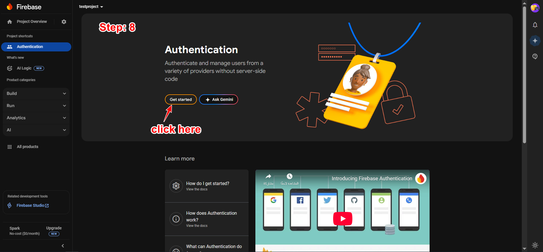Go to Project Overview home icon

tap(10, 22)
